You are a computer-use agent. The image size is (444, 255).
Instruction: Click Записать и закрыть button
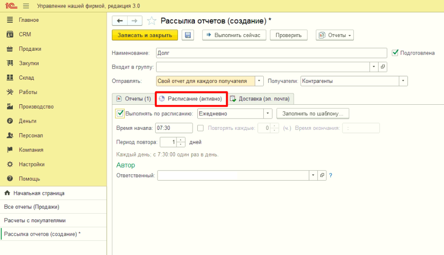tap(145, 35)
